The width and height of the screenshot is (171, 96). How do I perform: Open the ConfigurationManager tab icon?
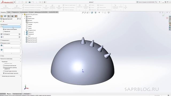[9, 16]
